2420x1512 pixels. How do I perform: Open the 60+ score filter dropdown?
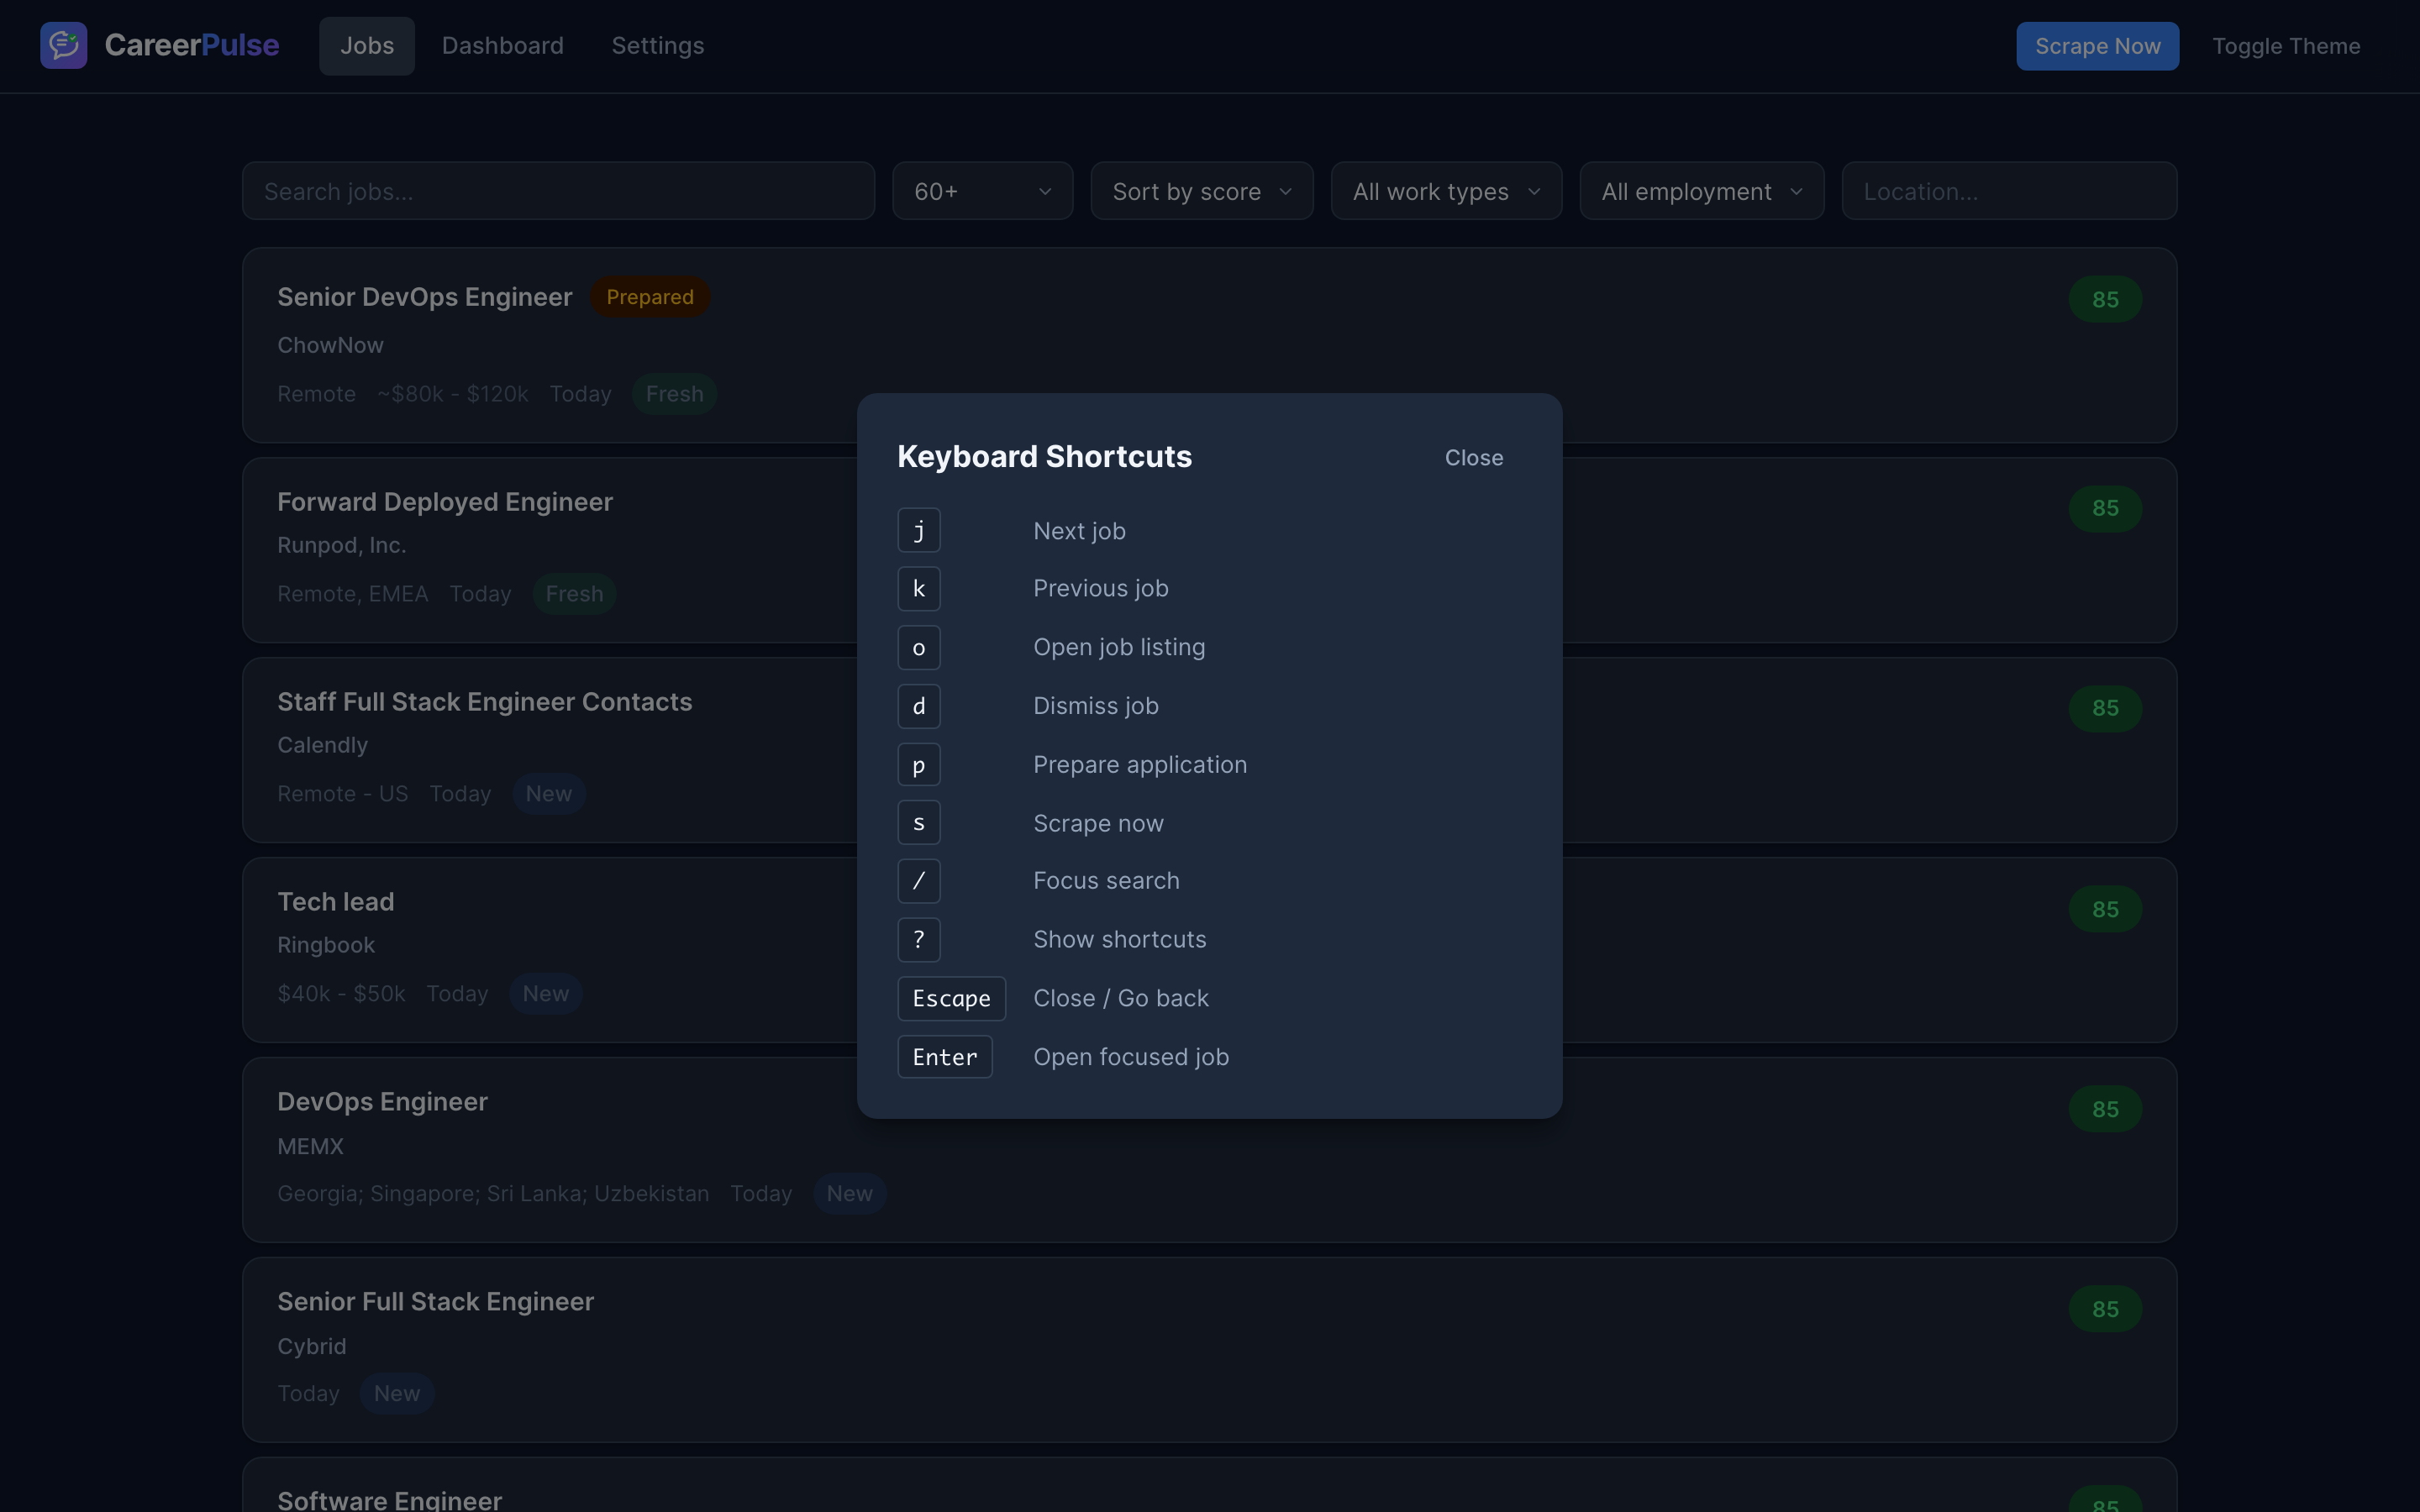(x=981, y=190)
